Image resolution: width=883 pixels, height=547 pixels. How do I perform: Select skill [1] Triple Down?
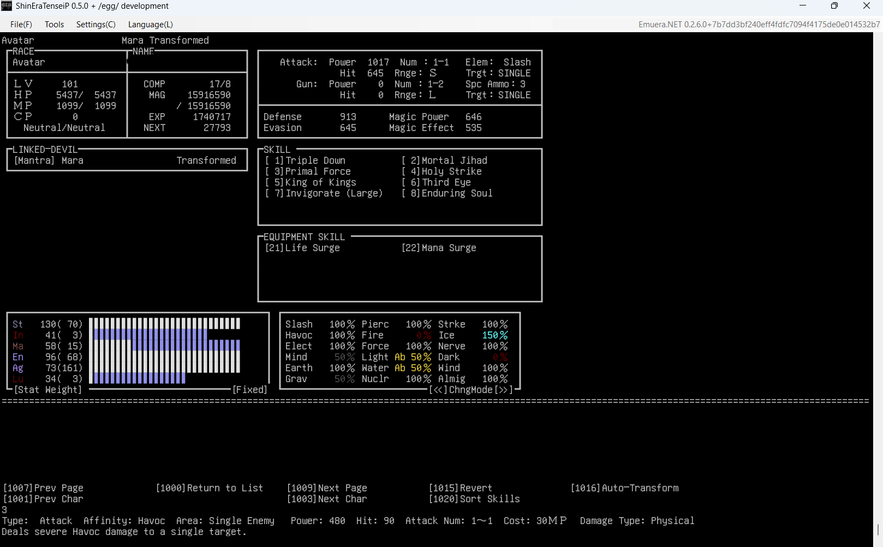point(305,160)
